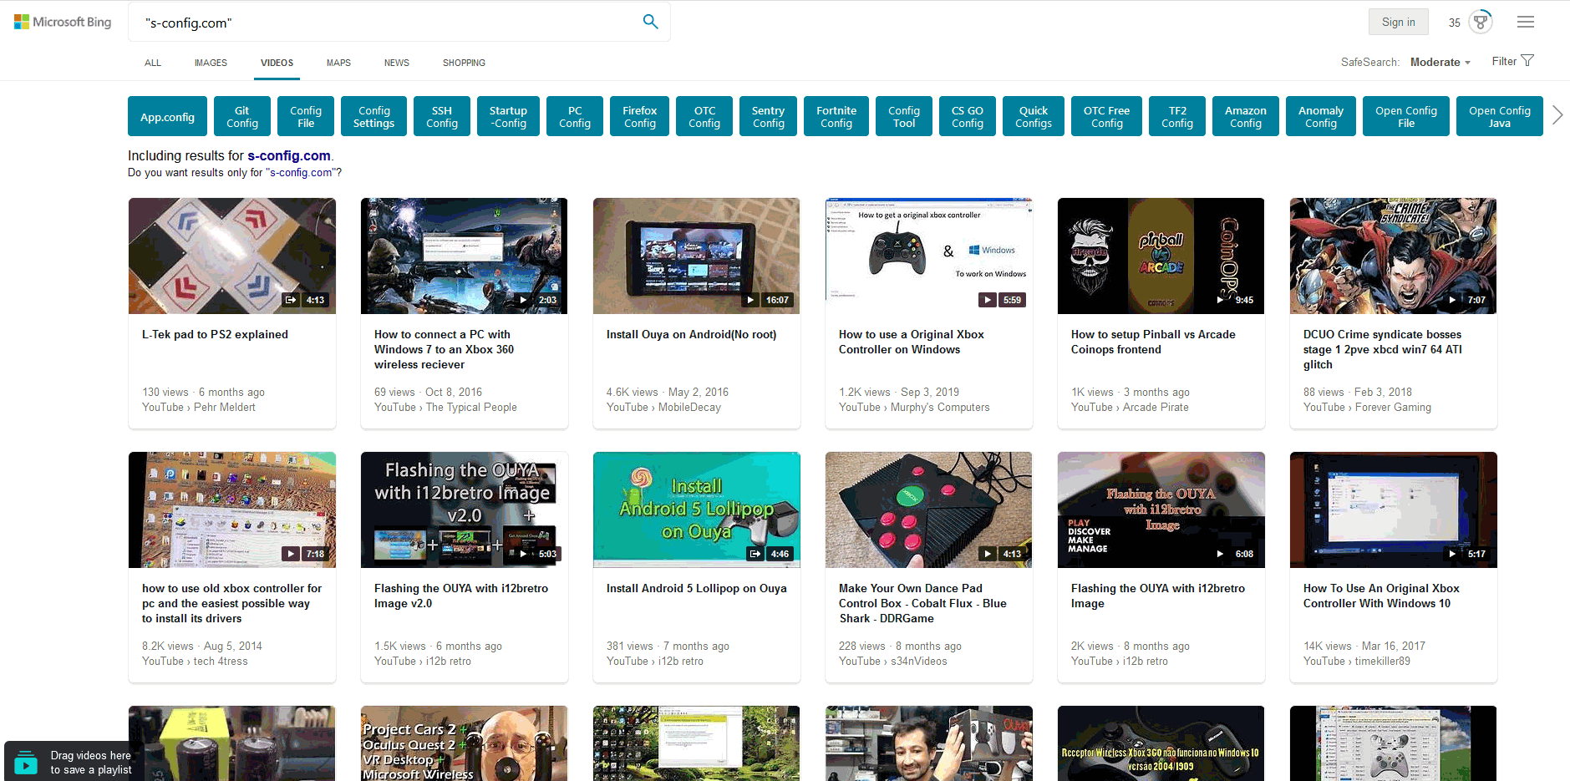
Task: Click the YouTube › tech 4tress source
Action: 195,662
